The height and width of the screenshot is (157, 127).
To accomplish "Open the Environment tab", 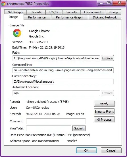I will pos(93,12).
